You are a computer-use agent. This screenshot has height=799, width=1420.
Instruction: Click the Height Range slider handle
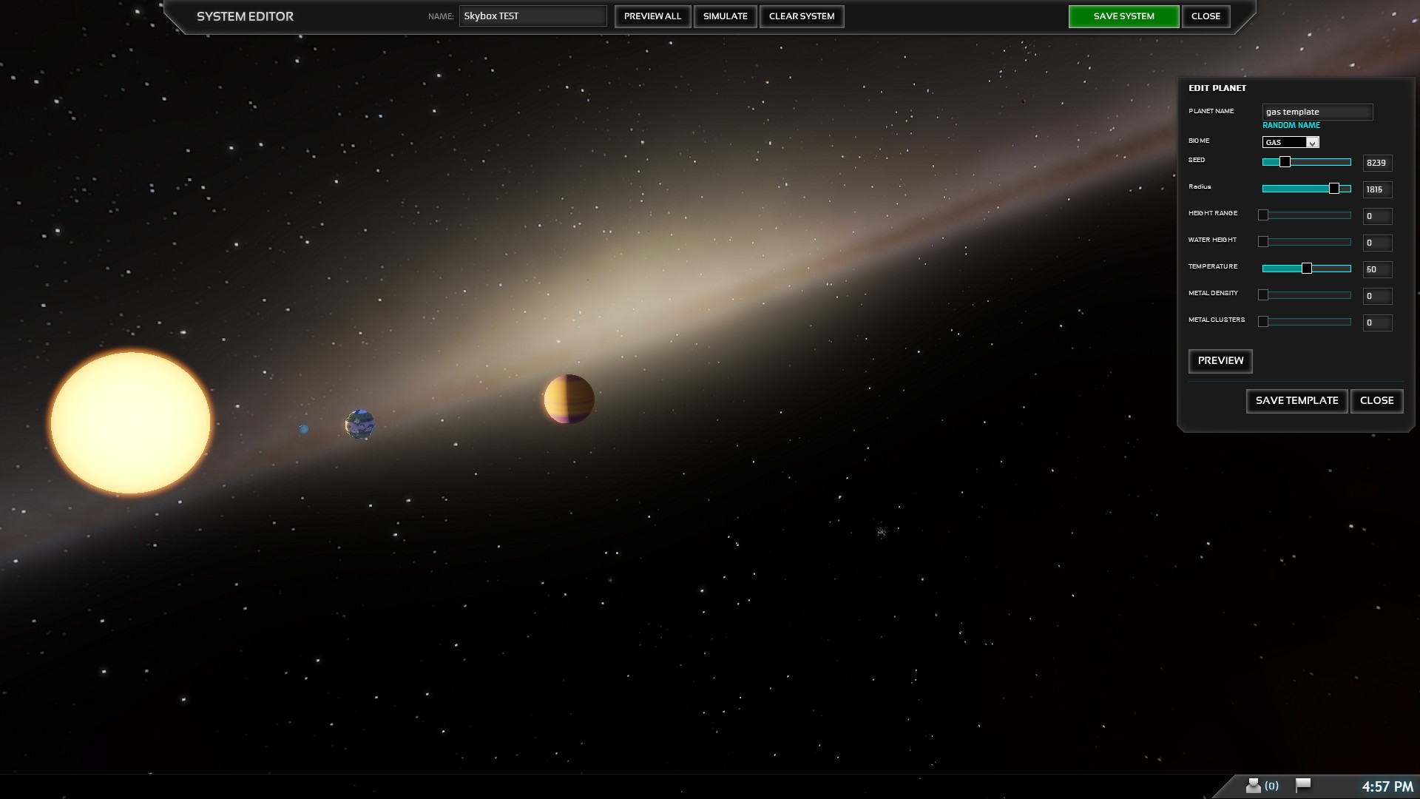pyautogui.click(x=1263, y=215)
